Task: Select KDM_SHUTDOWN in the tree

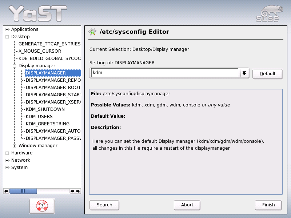Action: click(45, 109)
